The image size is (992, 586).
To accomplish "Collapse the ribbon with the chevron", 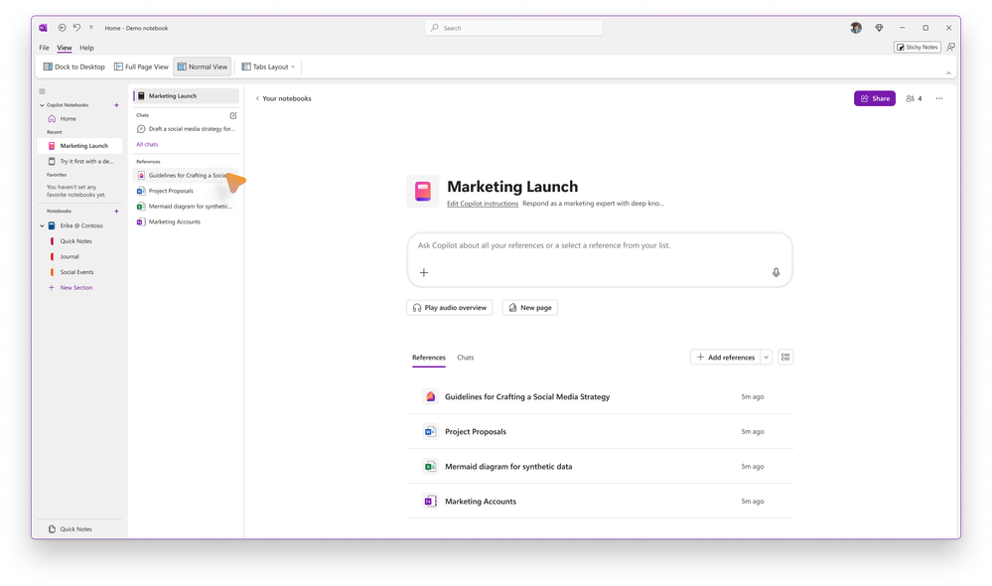I will (x=948, y=73).
